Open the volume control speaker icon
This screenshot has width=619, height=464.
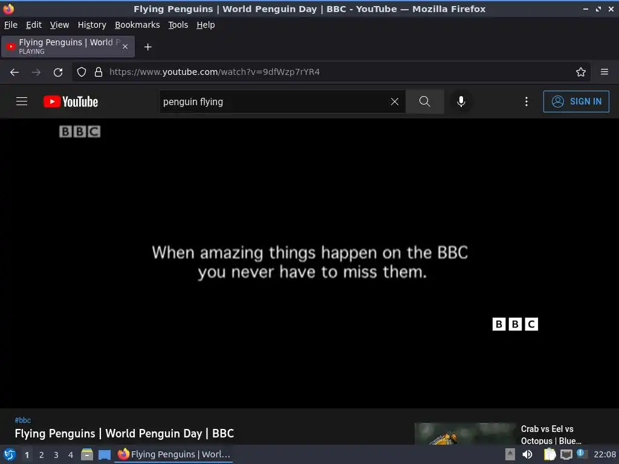(x=527, y=454)
